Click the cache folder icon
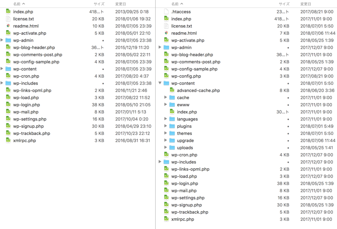The height and width of the screenshot is (229, 337). [x=172, y=98]
